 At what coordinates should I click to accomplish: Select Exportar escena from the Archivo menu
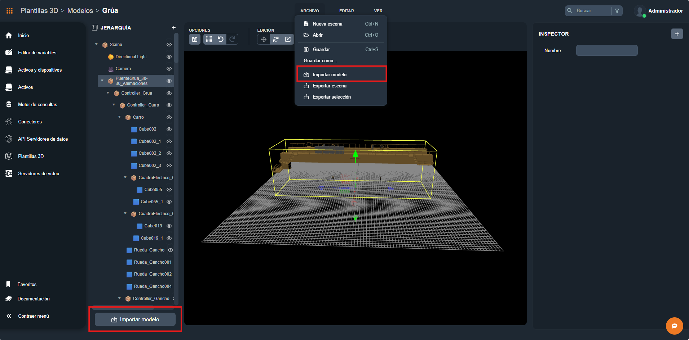(x=329, y=86)
